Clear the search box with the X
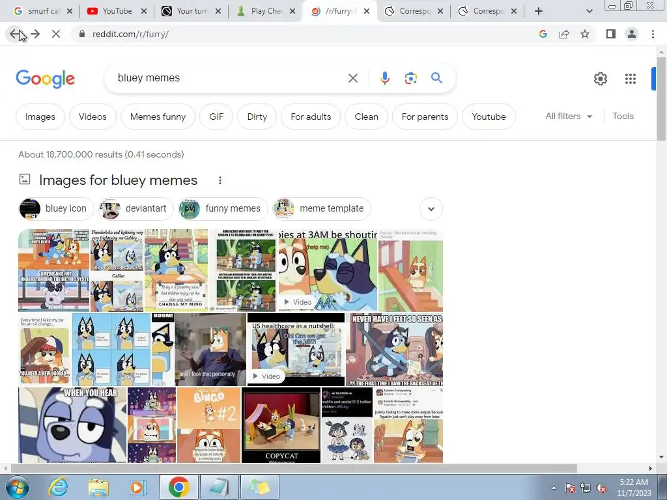 [x=352, y=78]
